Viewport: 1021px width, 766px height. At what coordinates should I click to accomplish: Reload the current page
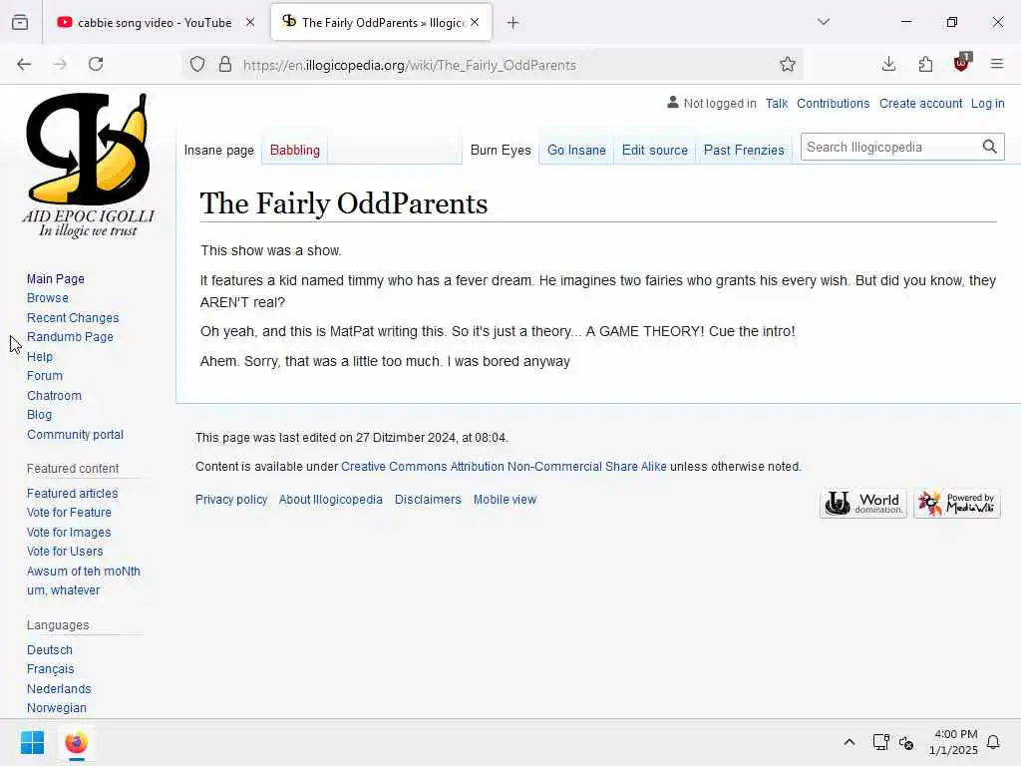click(96, 64)
